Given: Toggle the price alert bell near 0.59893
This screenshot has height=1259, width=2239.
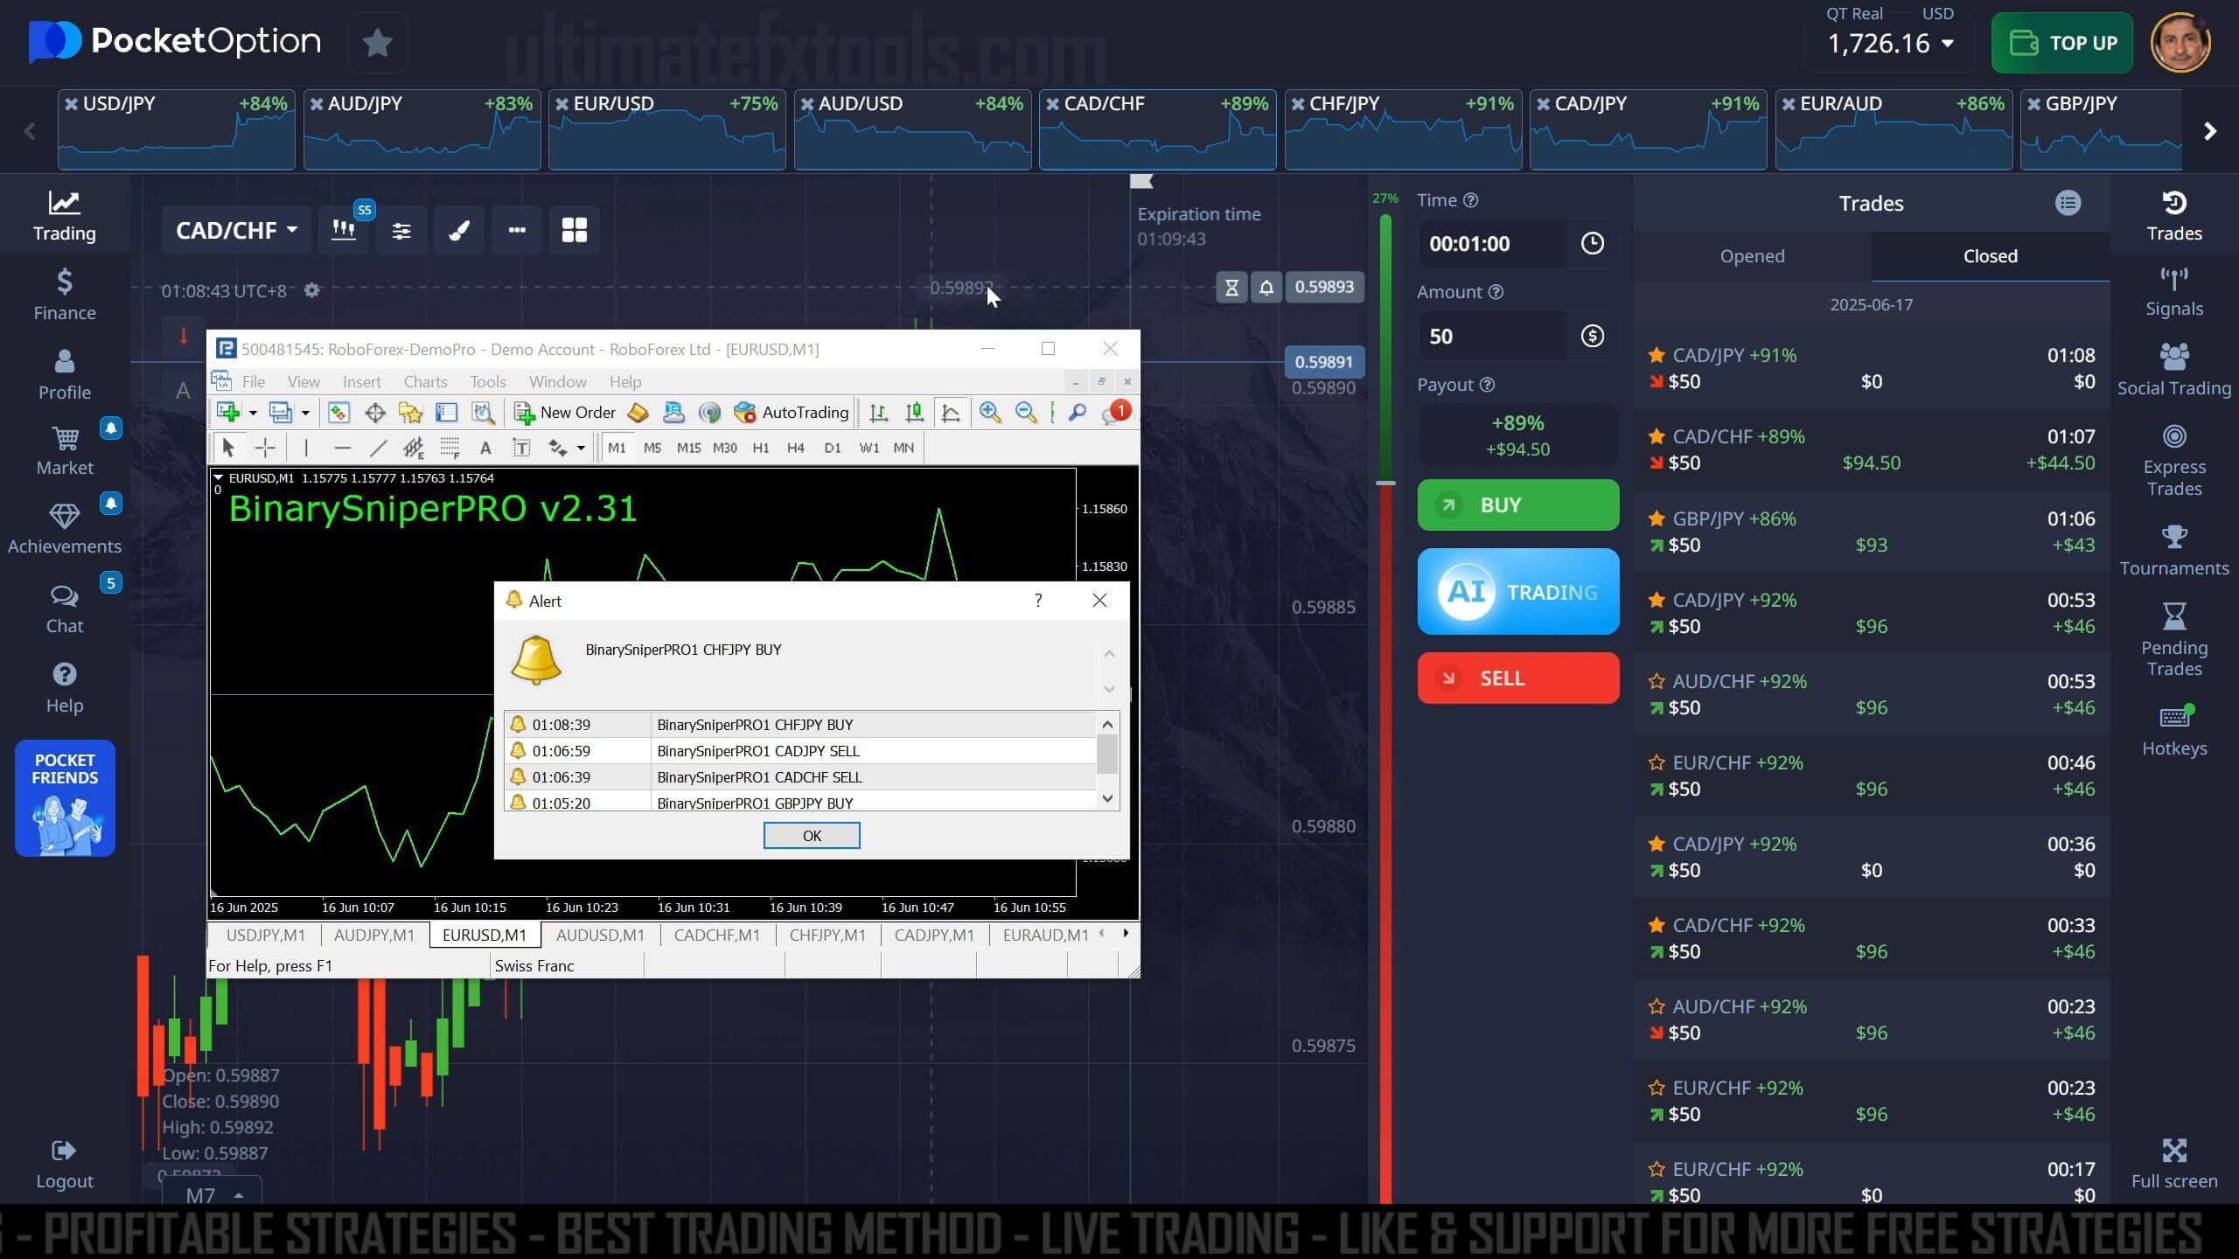Looking at the screenshot, I should coord(1266,287).
